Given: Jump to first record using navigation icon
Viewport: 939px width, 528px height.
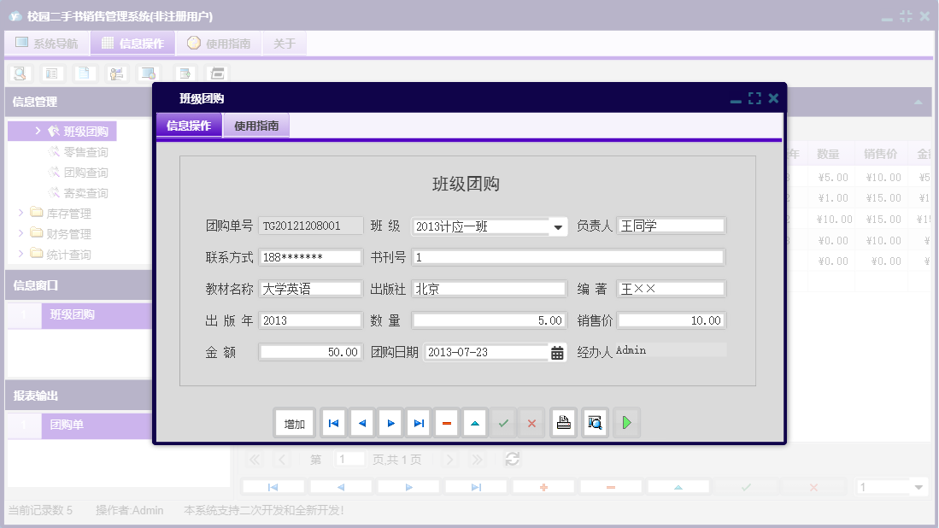Looking at the screenshot, I should (333, 422).
